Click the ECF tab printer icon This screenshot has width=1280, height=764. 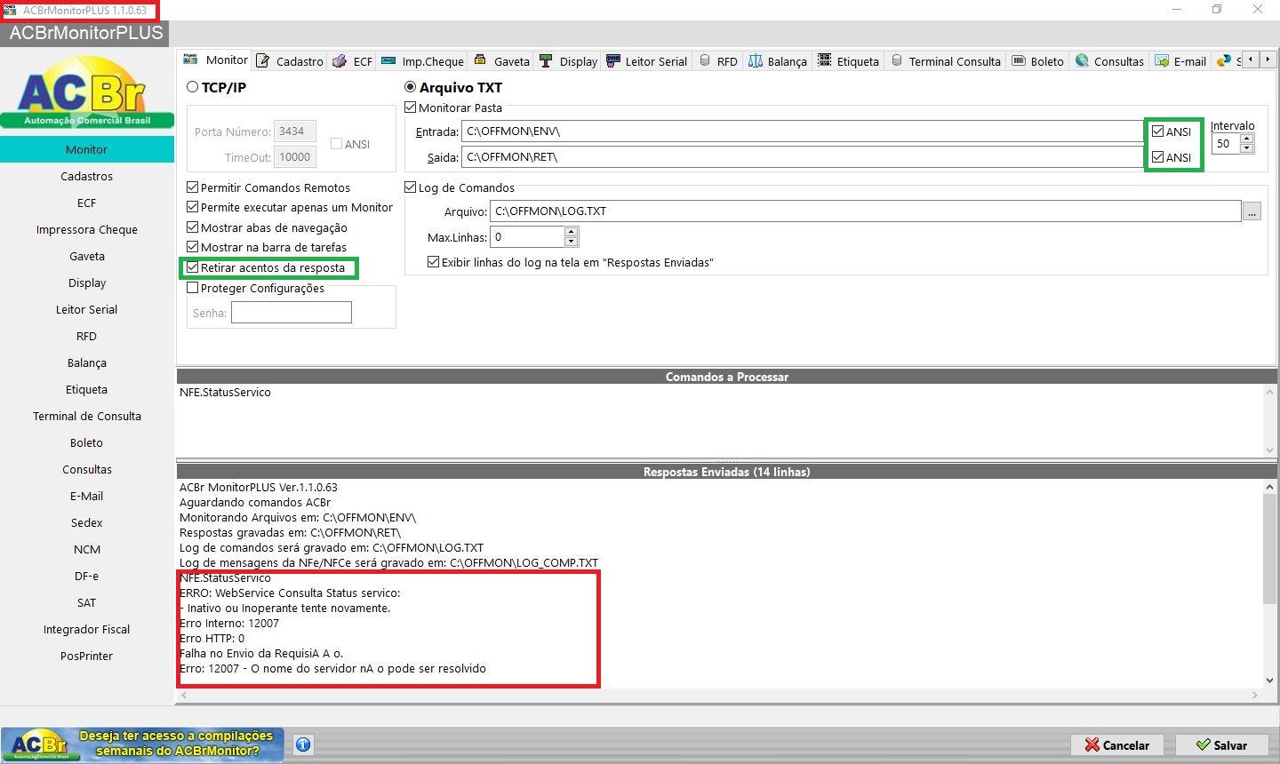click(x=339, y=60)
